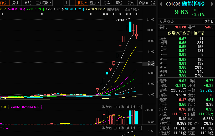Click PE(动) value 20.12
The height and width of the screenshot is (136, 215).
(x=209, y=124)
